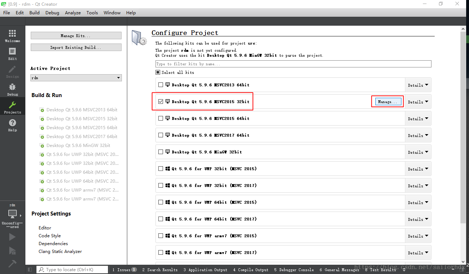
Task: Toggle Select all kits checkbox
Action: tap(158, 72)
